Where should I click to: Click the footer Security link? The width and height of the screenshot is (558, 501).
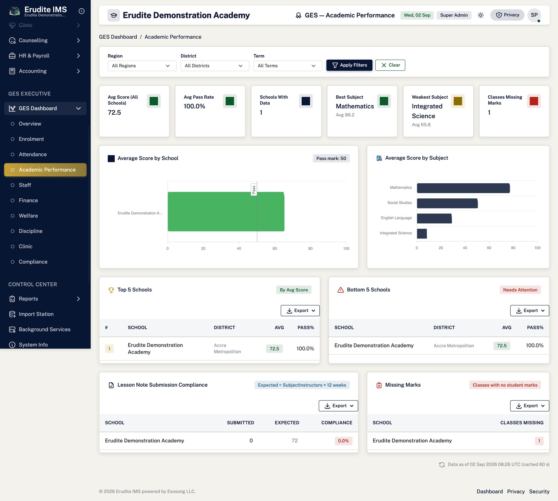pyautogui.click(x=539, y=492)
